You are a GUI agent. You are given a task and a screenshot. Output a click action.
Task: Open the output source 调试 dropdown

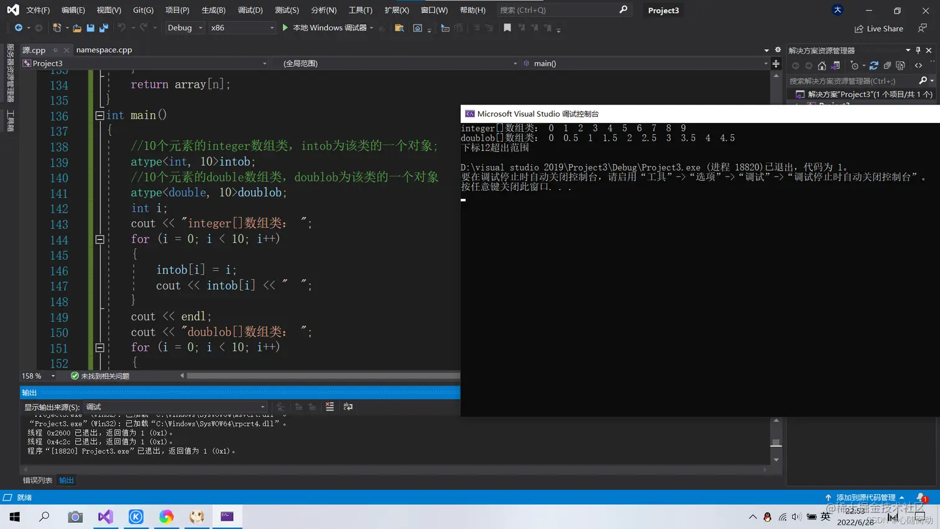coord(176,407)
